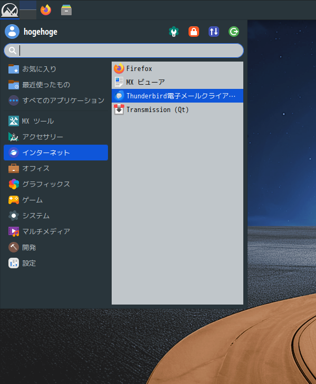Click the hogehoge user avatar

12,32
